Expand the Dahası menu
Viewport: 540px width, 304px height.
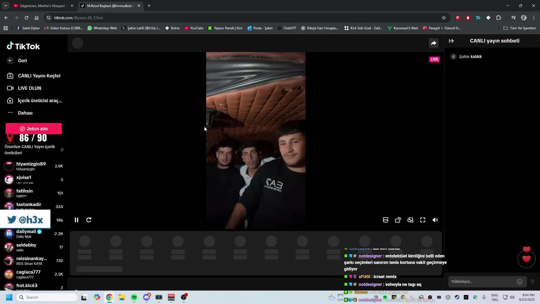[x=20, y=113]
